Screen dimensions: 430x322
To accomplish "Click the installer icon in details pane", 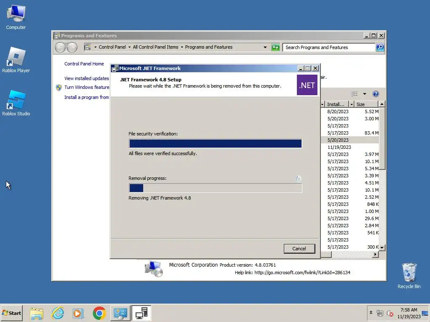I will point(154,269).
